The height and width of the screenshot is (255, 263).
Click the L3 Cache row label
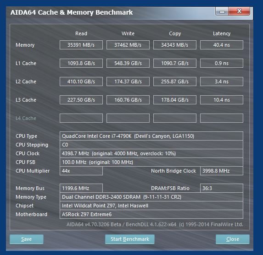click(26, 100)
